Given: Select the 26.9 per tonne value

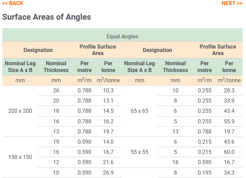Looking at the screenshot, I should (x=108, y=173).
